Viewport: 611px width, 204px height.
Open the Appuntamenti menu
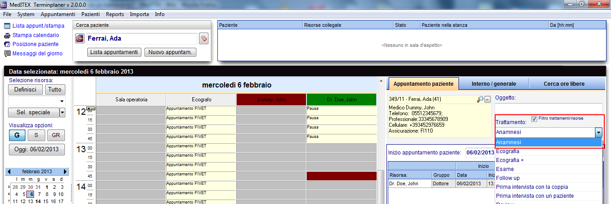[x=58, y=14]
